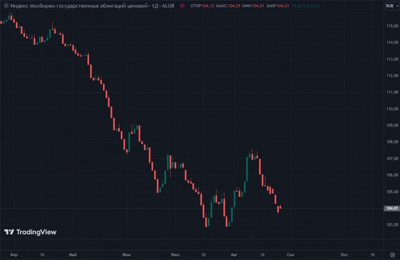Click the Июн date label on time axis
Screen dimensions: 400x260
[x=127, y=255]
